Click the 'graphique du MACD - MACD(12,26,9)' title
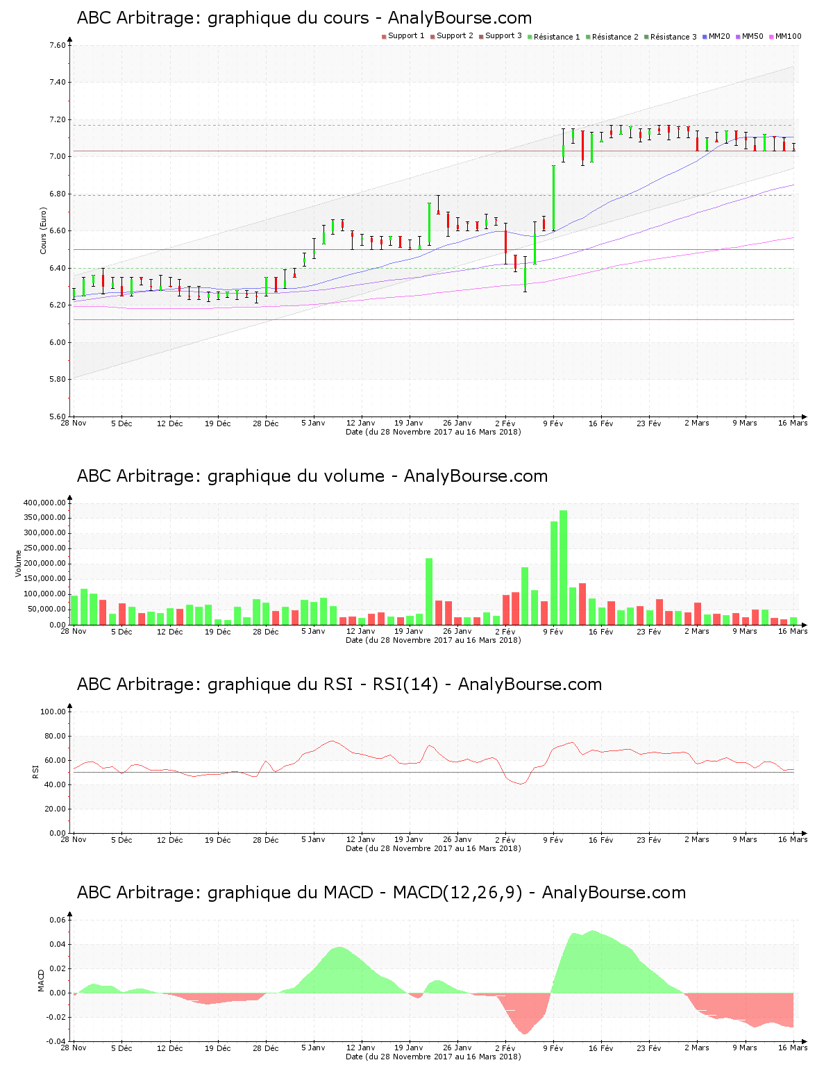This screenshot has width=833, height=1076. pos(381,893)
